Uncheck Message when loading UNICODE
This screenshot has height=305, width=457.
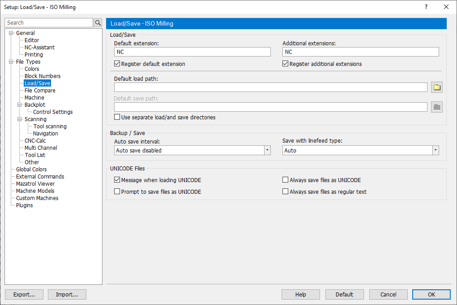point(117,180)
